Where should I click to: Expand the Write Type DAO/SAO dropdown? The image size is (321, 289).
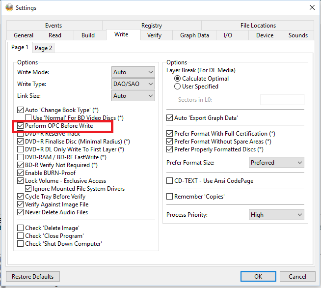coord(133,84)
